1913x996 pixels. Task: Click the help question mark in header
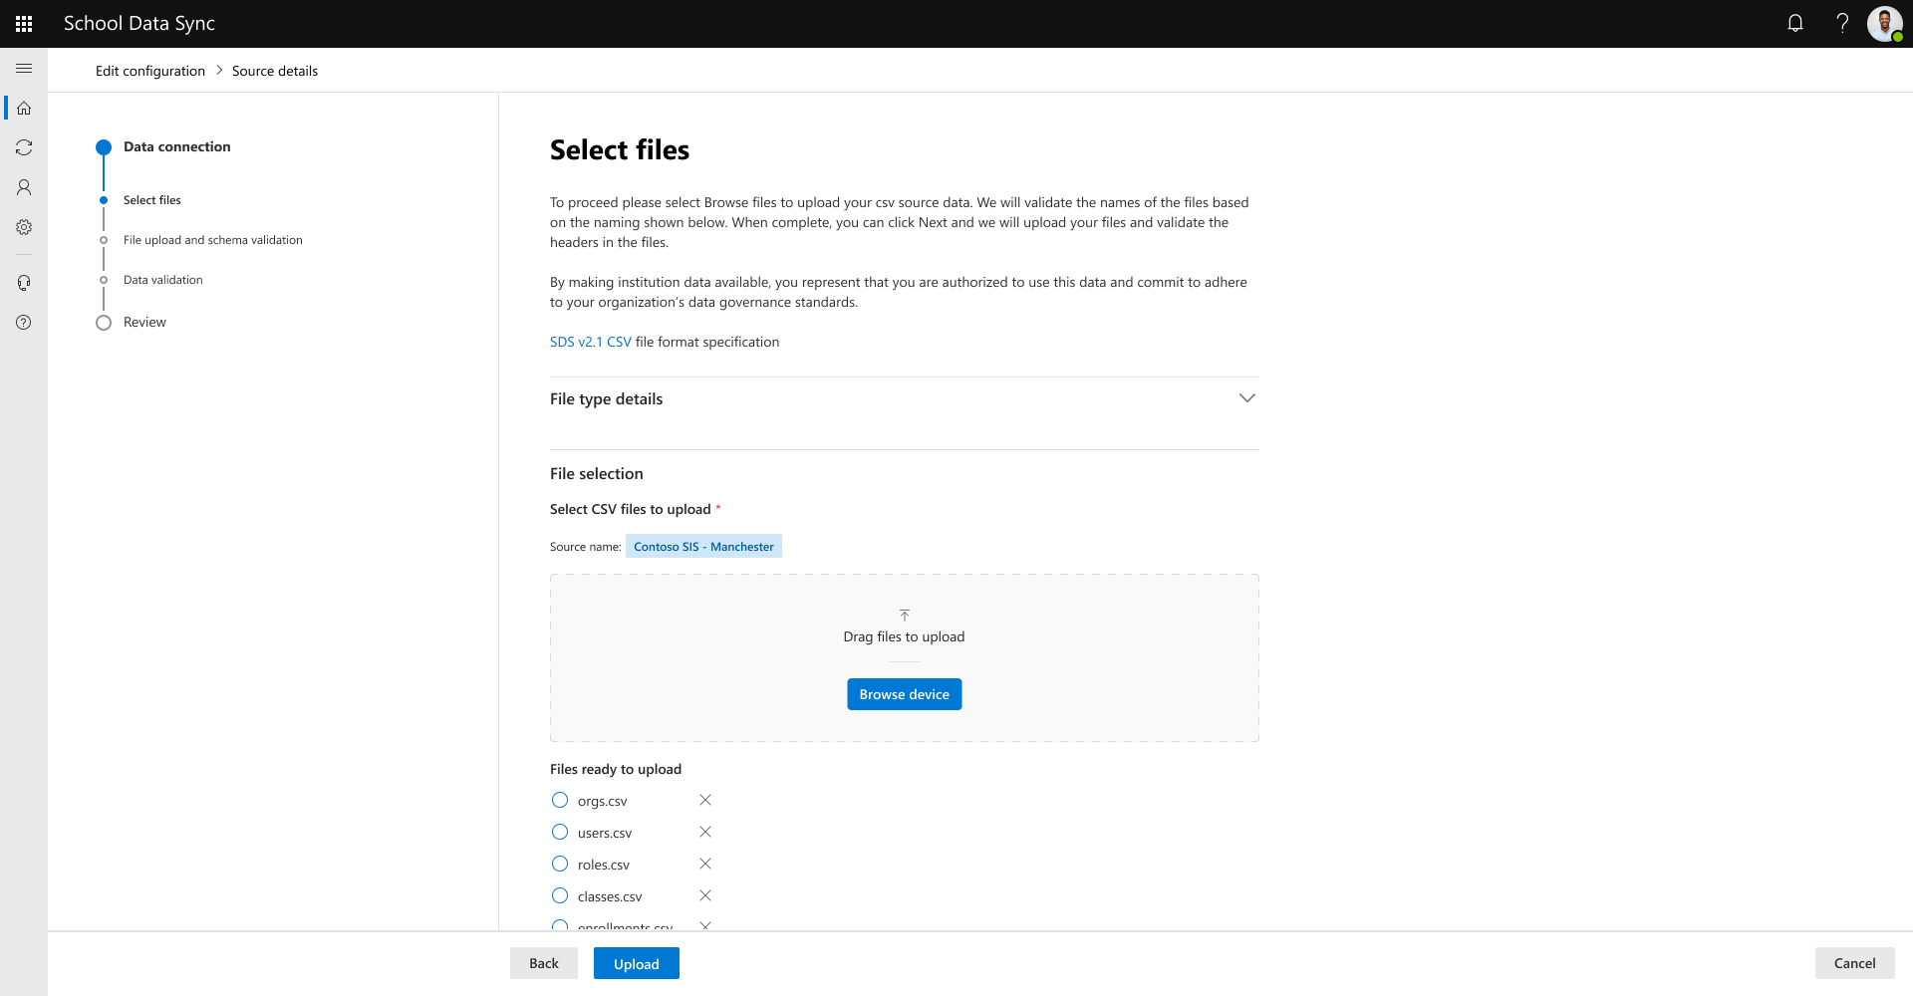(1842, 23)
